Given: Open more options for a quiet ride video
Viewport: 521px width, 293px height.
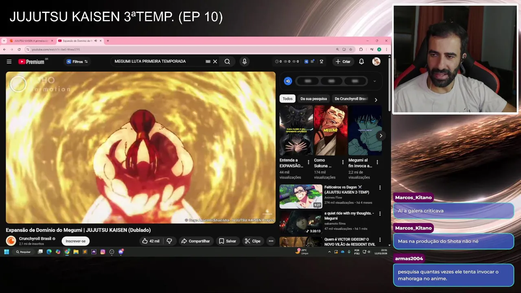Looking at the screenshot, I should click(380, 214).
